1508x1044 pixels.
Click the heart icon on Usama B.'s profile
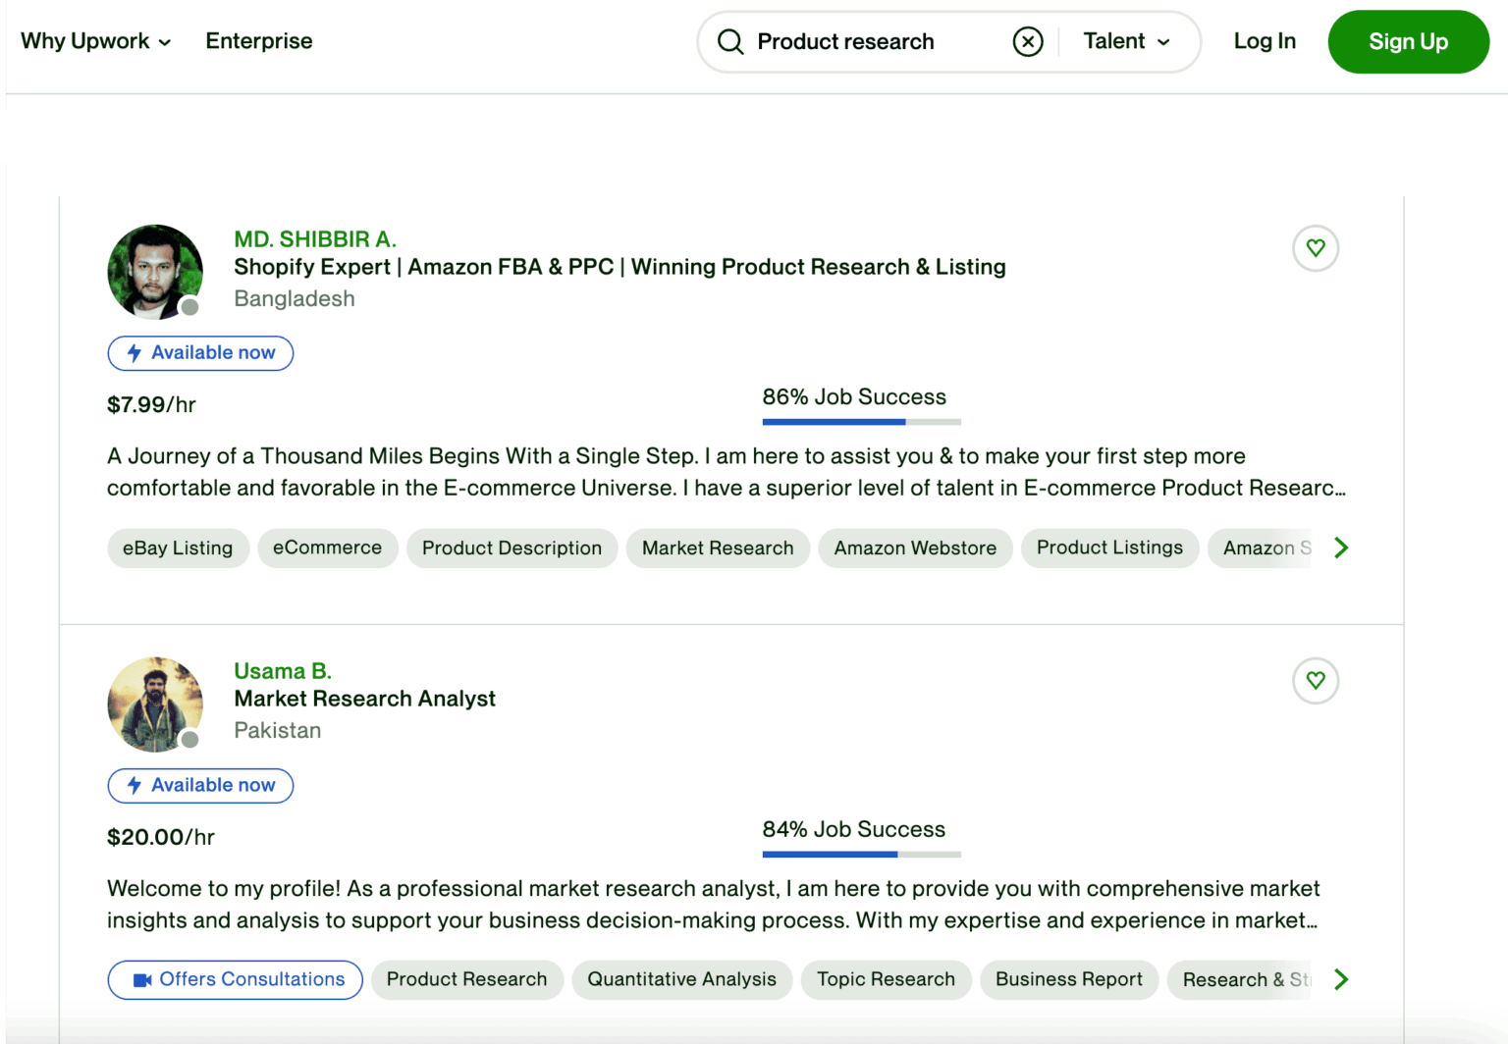tap(1316, 681)
